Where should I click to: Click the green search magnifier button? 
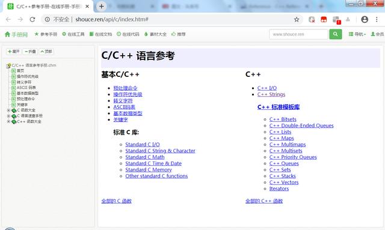336,34
